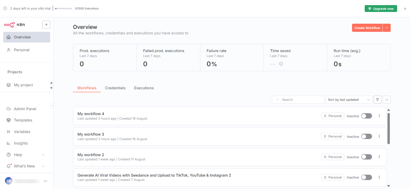
Task: Click the Upgrade now button
Action: pyautogui.click(x=381, y=9)
